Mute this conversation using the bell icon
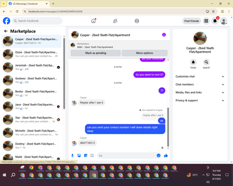Screen dimensions: 233x186 click(x=193, y=62)
